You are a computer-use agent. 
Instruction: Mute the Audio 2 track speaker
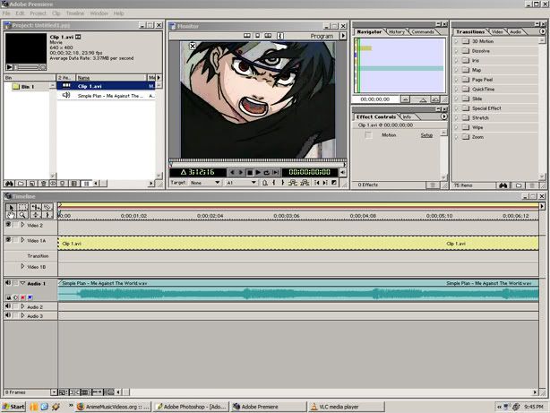pyautogui.click(x=8, y=306)
